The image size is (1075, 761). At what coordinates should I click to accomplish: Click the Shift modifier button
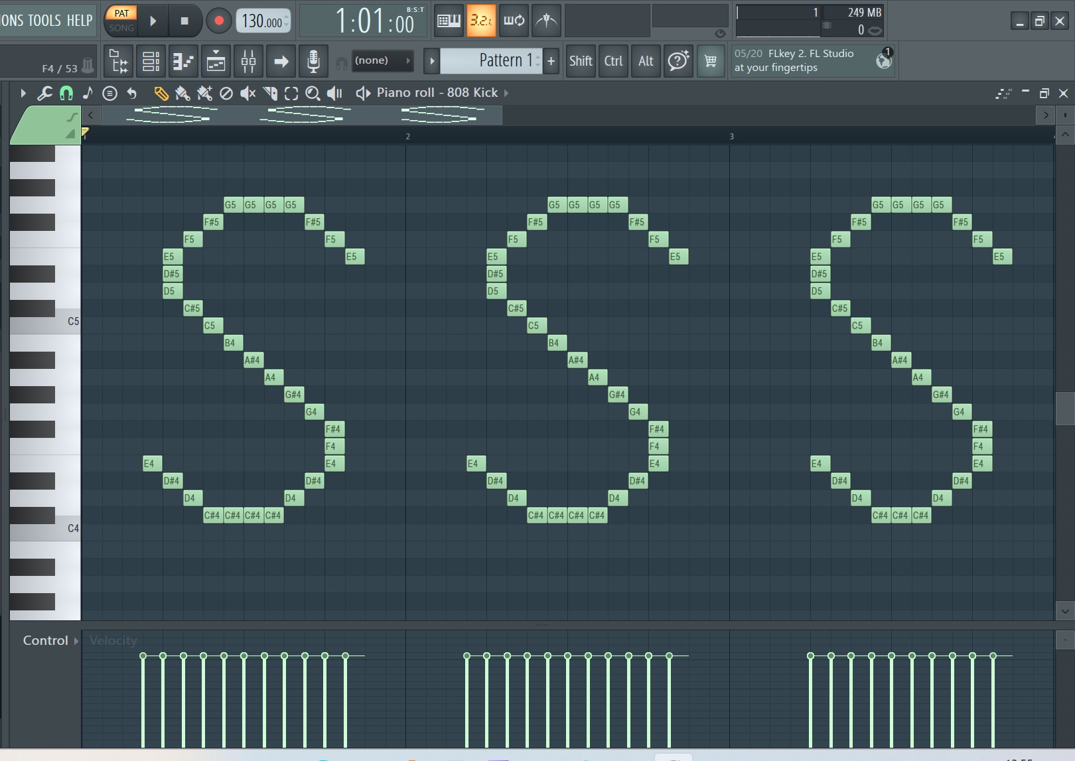pos(581,61)
